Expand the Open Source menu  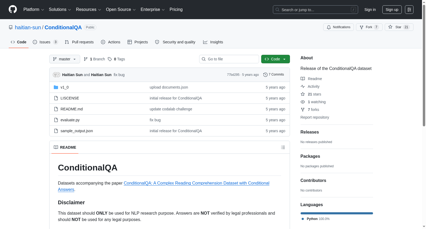[121, 10]
